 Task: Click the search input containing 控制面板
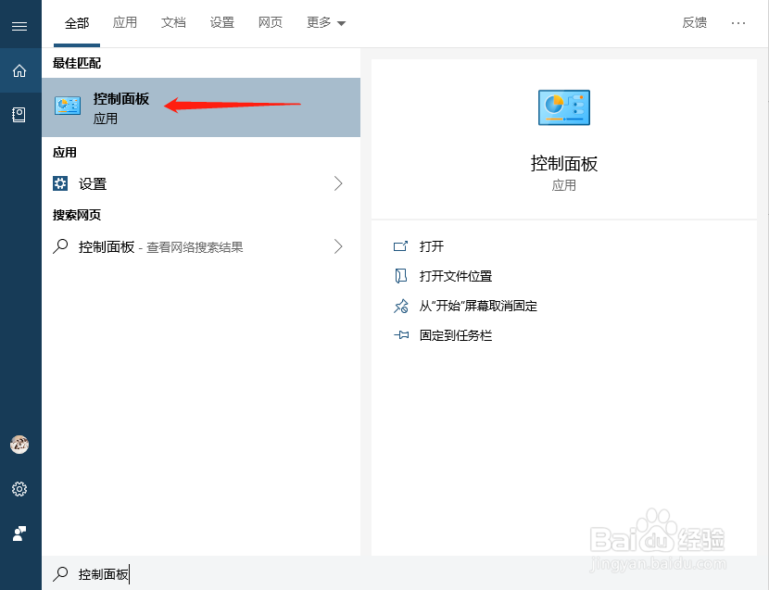pos(405,573)
